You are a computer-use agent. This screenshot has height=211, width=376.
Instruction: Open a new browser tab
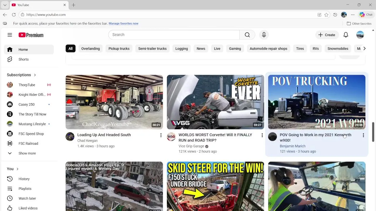(73, 5)
